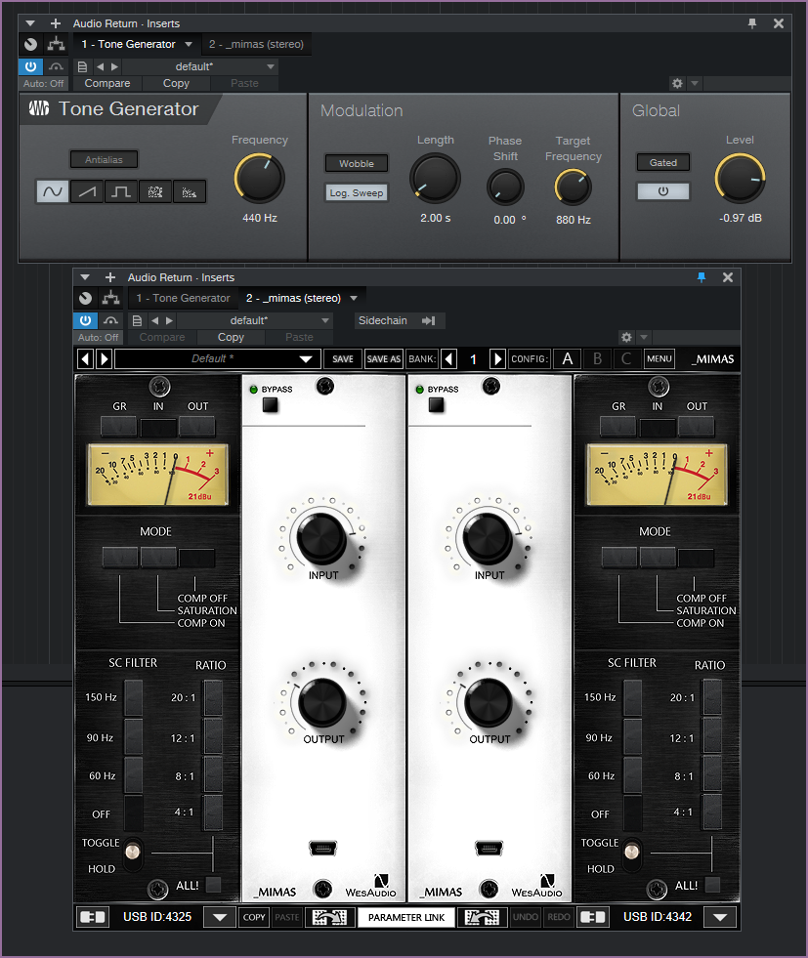
Task: Click SAVE AS in _MIMAS preset bar
Action: point(383,358)
